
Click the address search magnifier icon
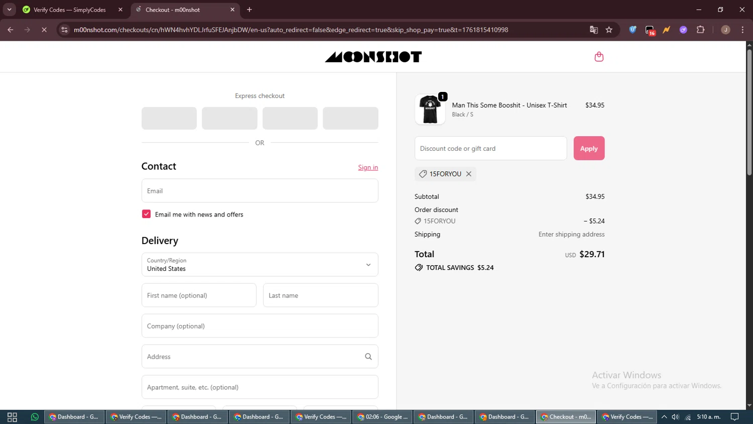[368, 357]
